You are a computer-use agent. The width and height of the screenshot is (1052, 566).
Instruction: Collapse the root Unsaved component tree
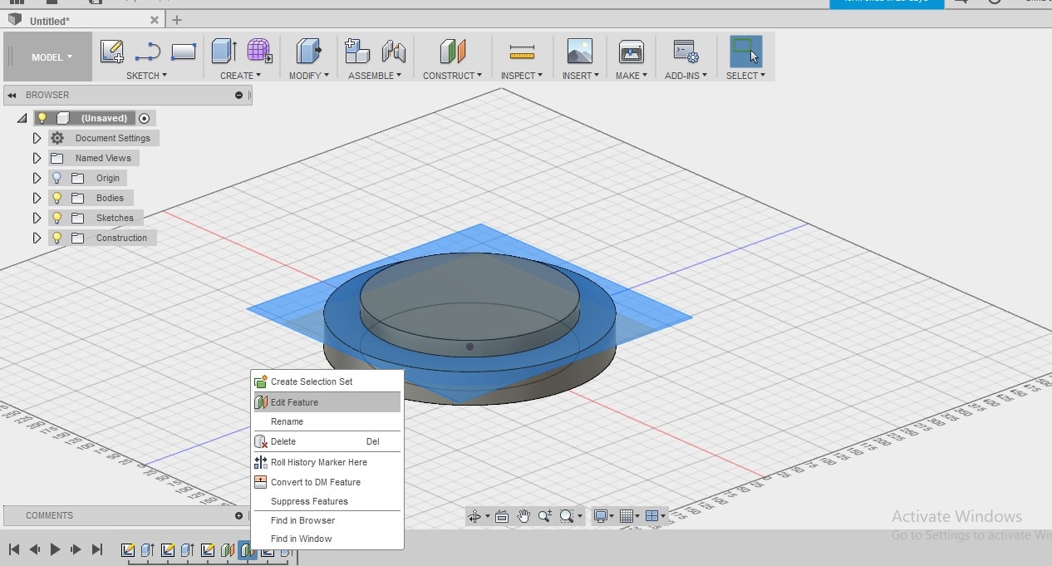(22, 119)
